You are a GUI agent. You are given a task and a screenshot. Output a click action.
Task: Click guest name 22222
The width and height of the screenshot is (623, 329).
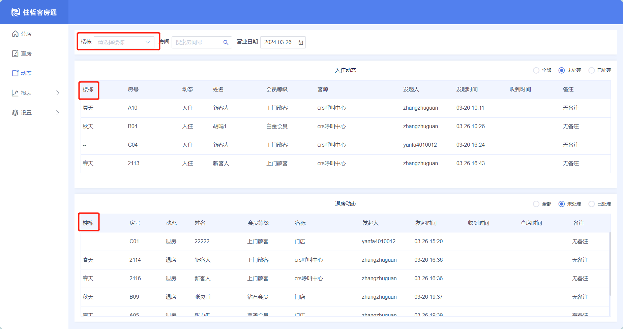click(x=202, y=242)
